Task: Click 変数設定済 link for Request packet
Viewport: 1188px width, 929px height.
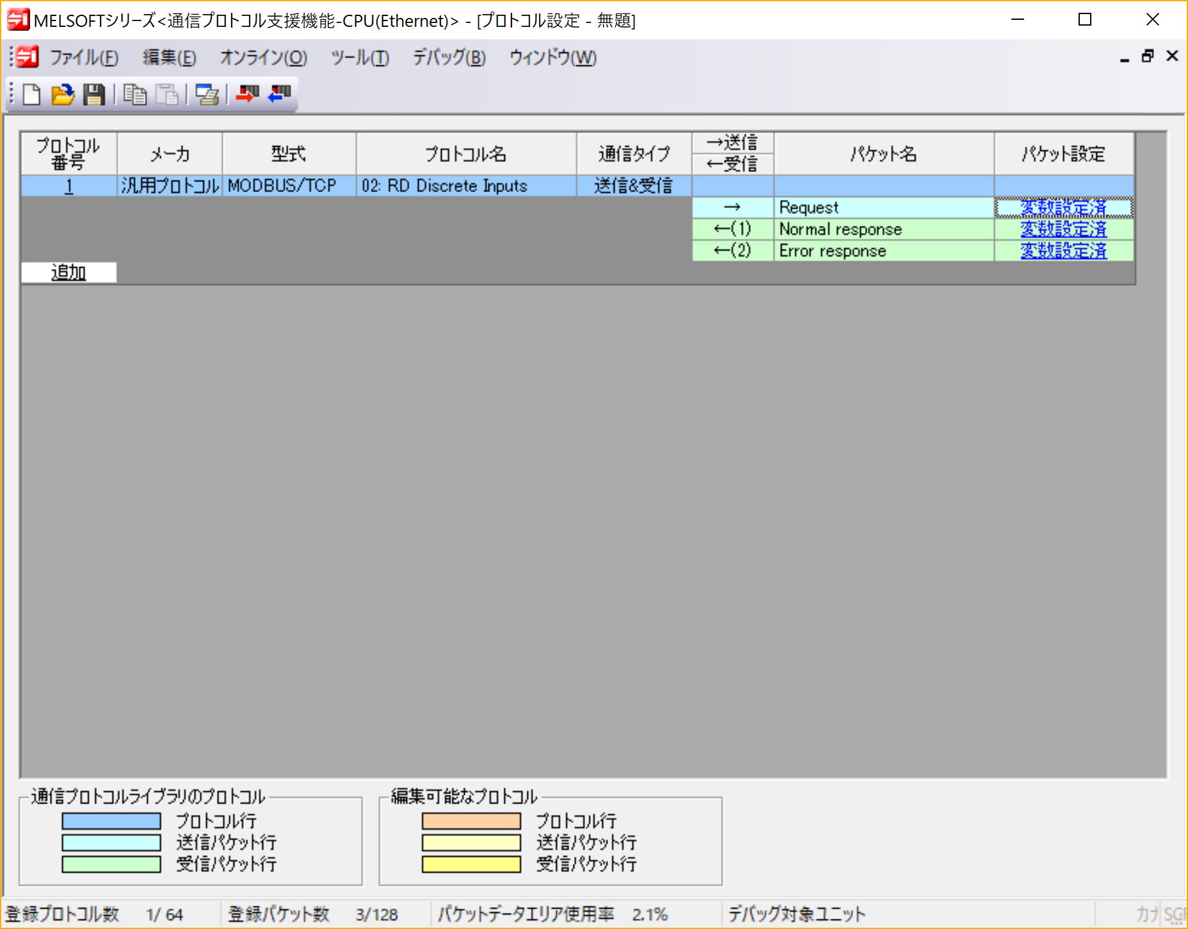Action: [1063, 207]
